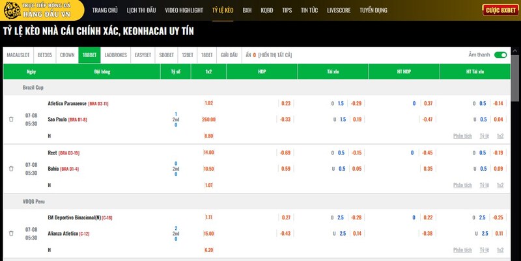Screen dimensions: 521x261
Task: Click the 6.20 draw odds
Action: (x=208, y=250)
